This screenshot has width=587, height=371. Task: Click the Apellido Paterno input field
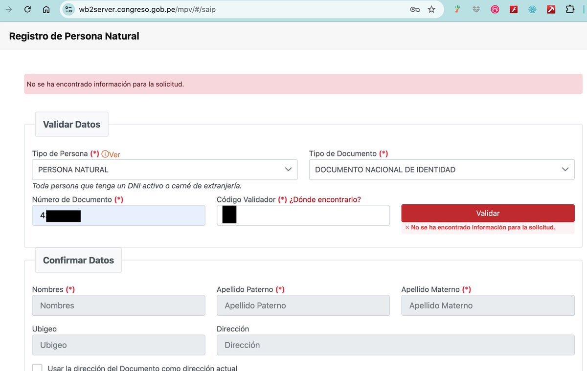point(303,306)
